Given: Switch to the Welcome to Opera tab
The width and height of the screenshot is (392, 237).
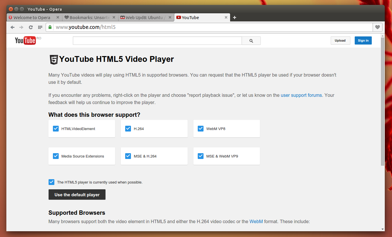Looking at the screenshot, I should (x=34, y=17).
